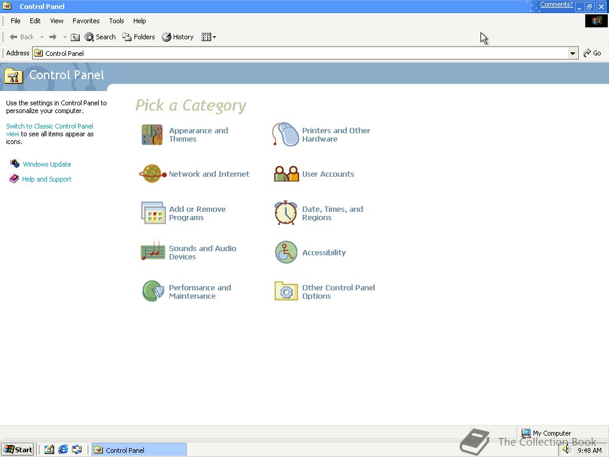The image size is (609, 457).
Task: Open the Views dropdown in toolbar
Action: click(209, 37)
